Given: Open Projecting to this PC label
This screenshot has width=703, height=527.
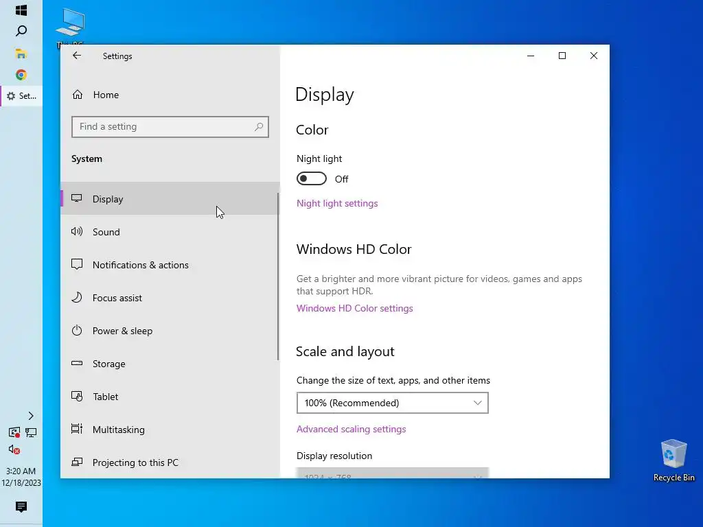Looking at the screenshot, I should pyautogui.click(x=135, y=462).
